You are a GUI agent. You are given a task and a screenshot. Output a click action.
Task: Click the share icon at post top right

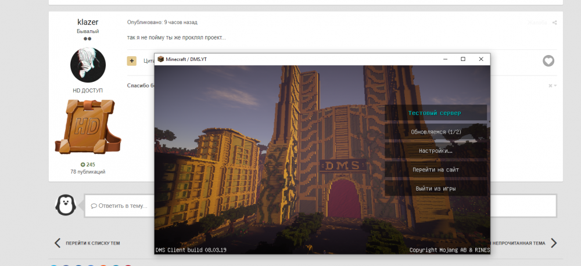[x=554, y=23]
